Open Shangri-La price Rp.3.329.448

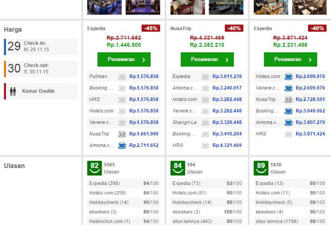[x=227, y=122]
